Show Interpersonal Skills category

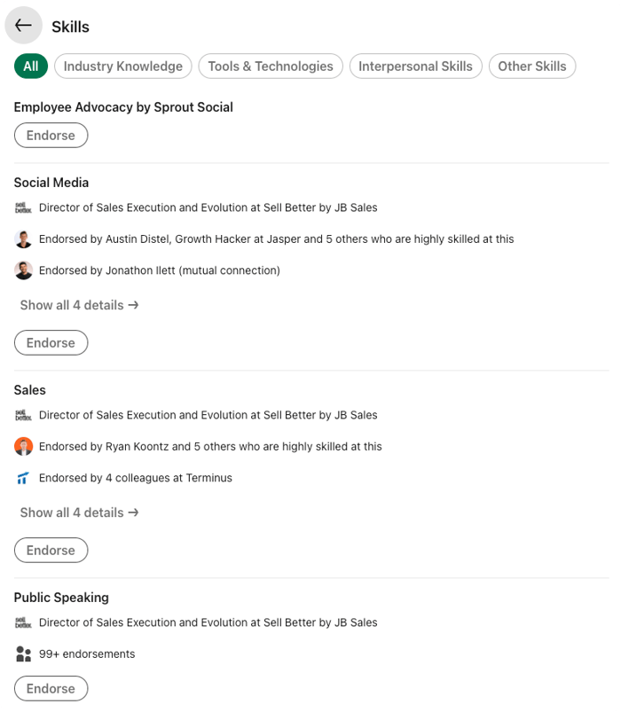(x=415, y=66)
